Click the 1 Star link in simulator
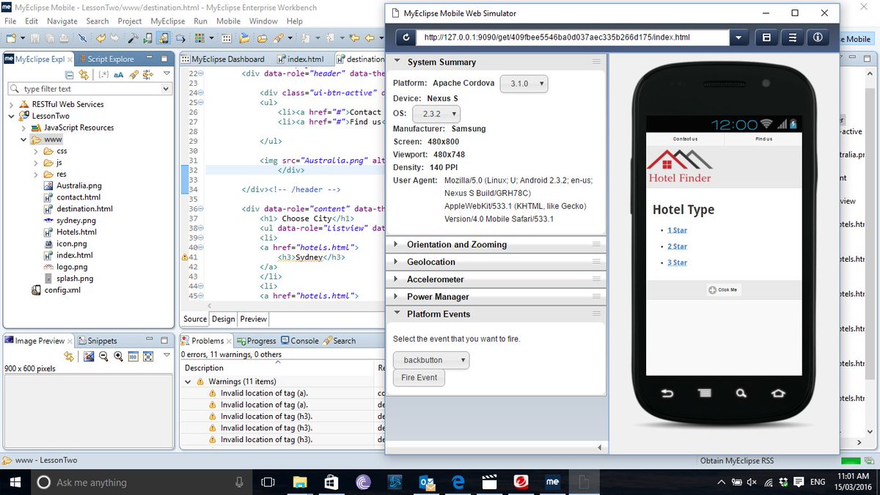The image size is (880, 495). (x=677, y=230)
